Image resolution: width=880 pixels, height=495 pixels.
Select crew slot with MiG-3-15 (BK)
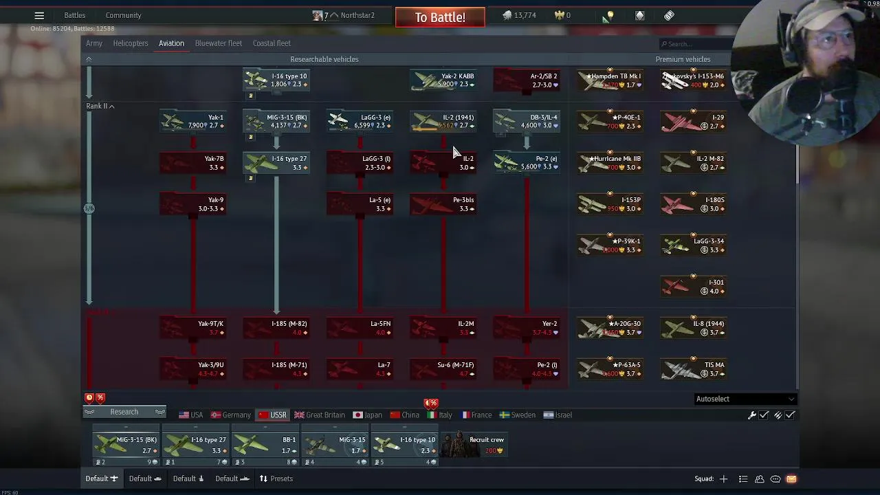coord(126,445)
